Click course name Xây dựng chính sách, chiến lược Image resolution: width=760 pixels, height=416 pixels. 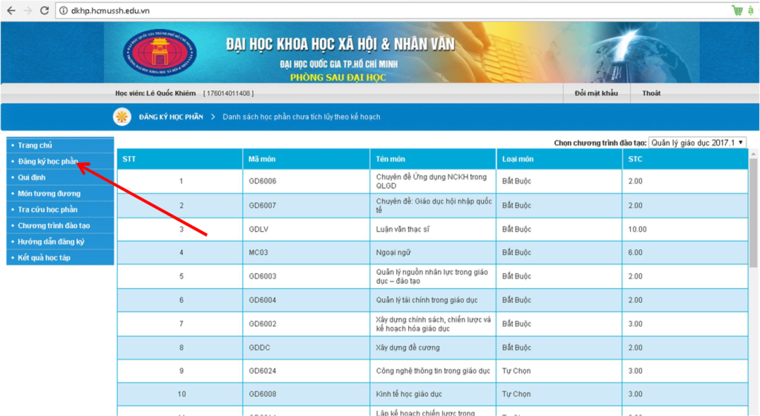[x=433, y=323]
